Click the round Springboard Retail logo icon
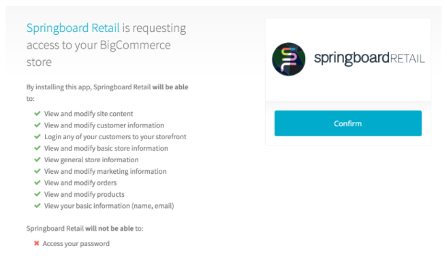Image resolution: width=447 pixels, height=274 pixels. [x=289, y=59]
